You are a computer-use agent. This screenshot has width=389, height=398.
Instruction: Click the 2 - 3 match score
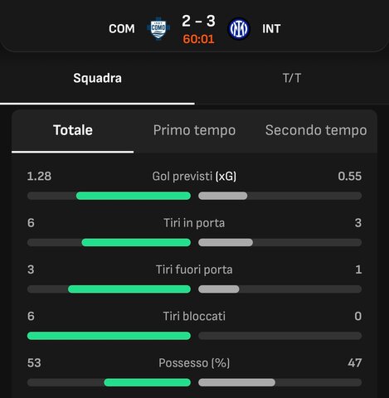point(198,21)
